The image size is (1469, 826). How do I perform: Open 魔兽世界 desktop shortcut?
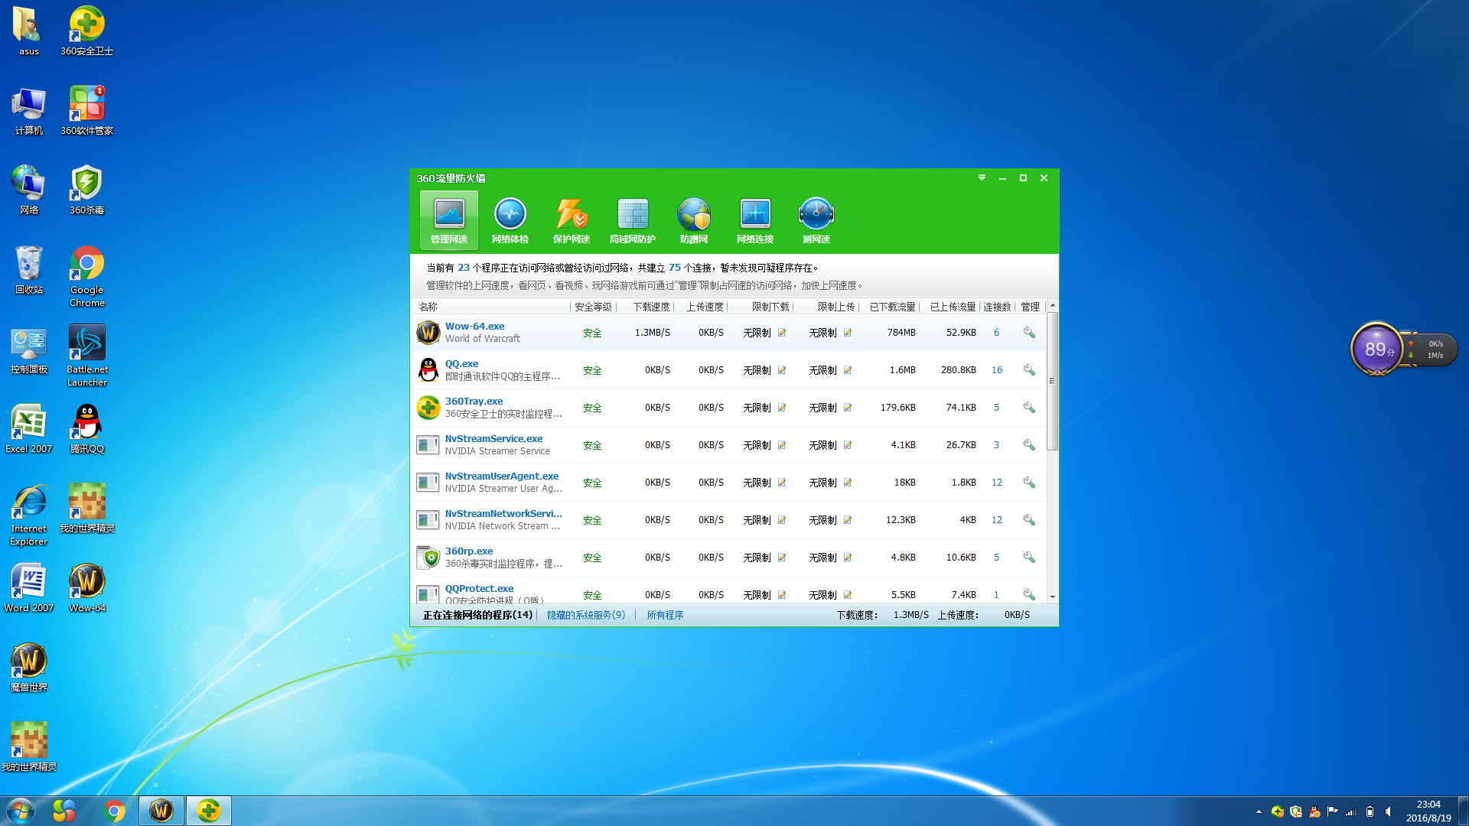click(x=29, y=668)
